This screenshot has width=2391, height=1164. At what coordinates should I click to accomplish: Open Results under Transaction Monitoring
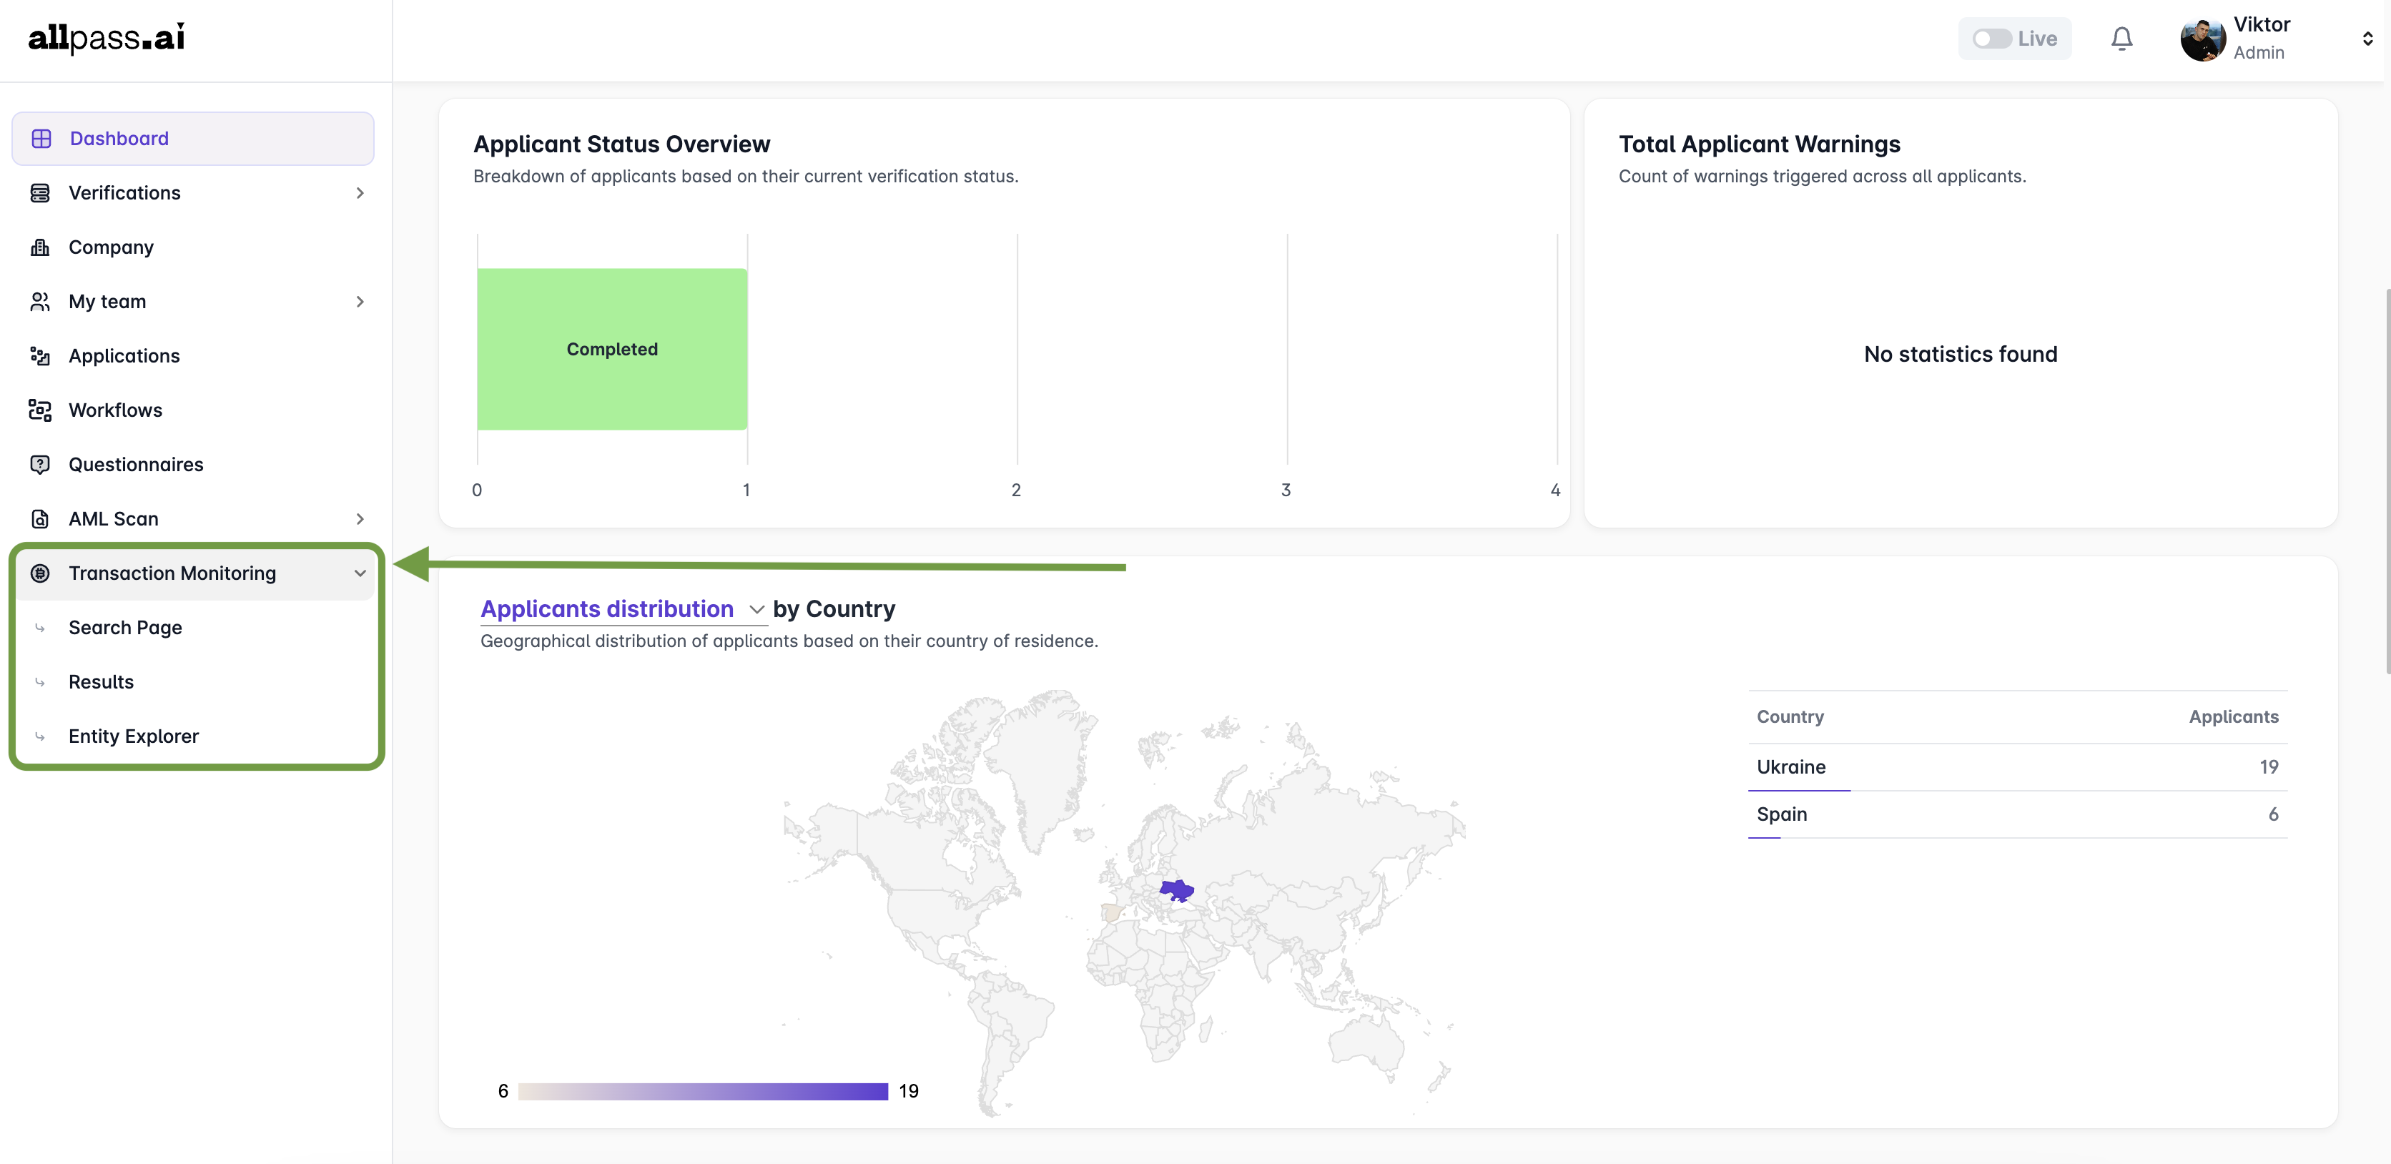coord(101,682)
